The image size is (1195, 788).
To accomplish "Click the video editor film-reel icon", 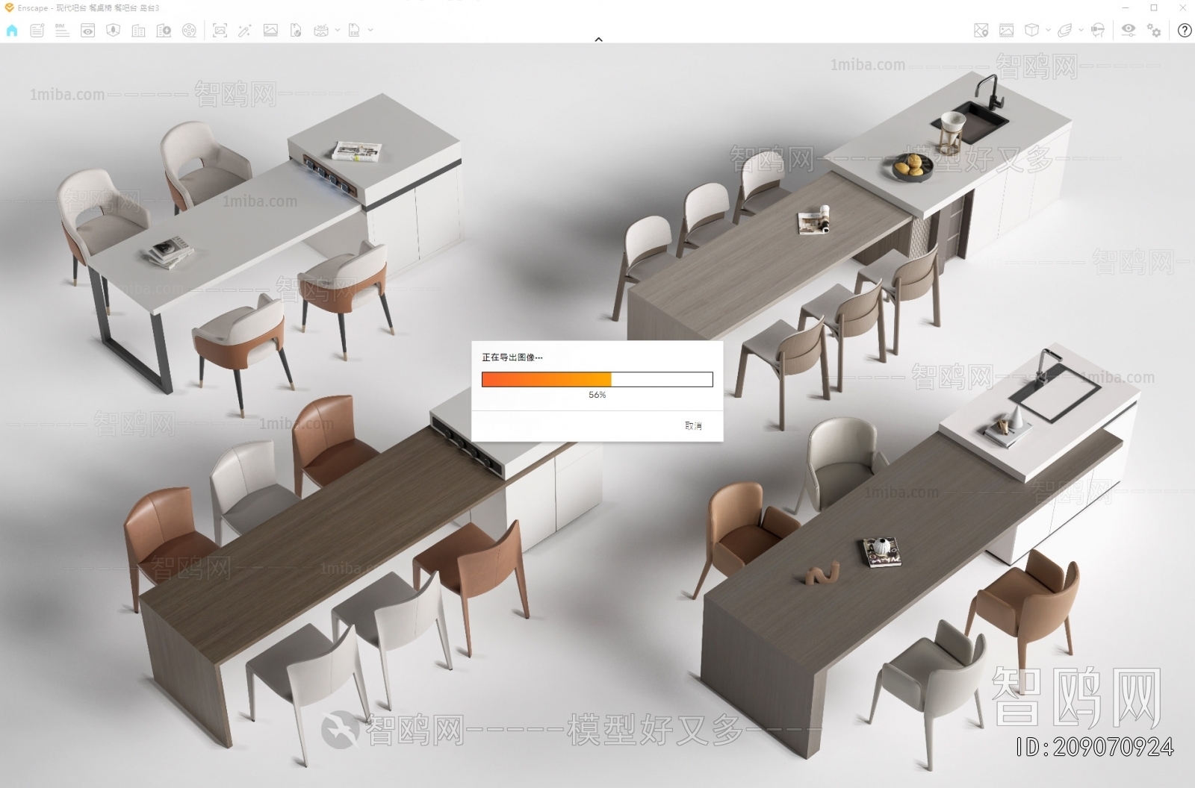I will coord(189,31).
